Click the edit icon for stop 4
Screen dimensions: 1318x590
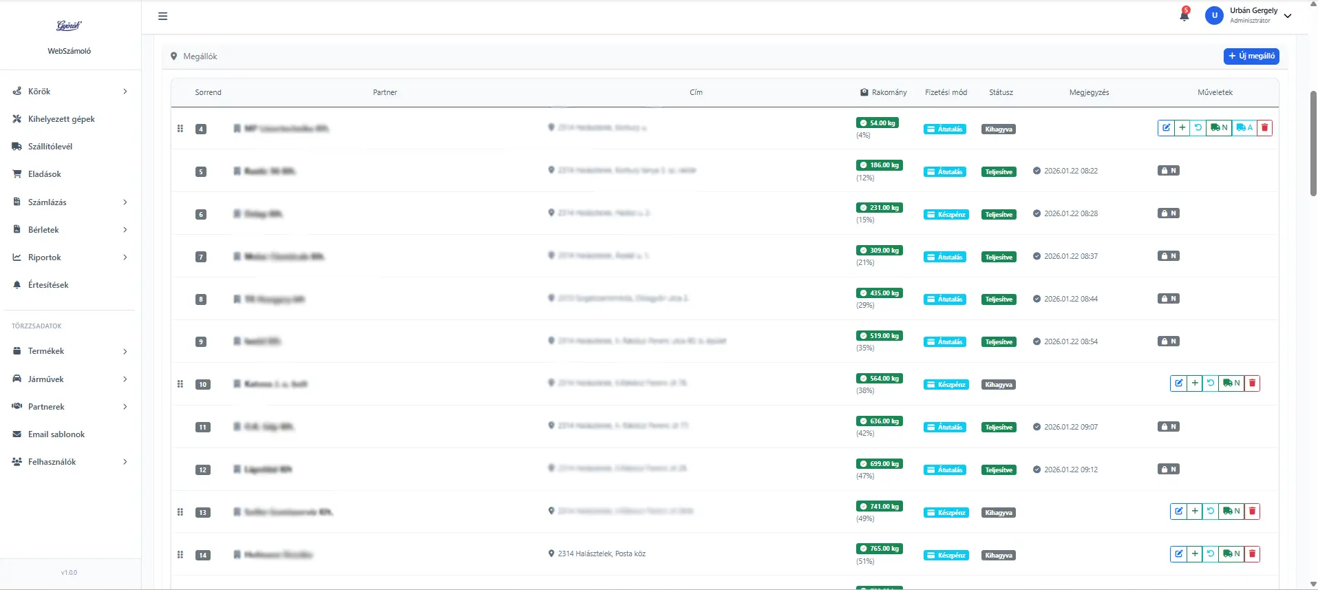1166,128
